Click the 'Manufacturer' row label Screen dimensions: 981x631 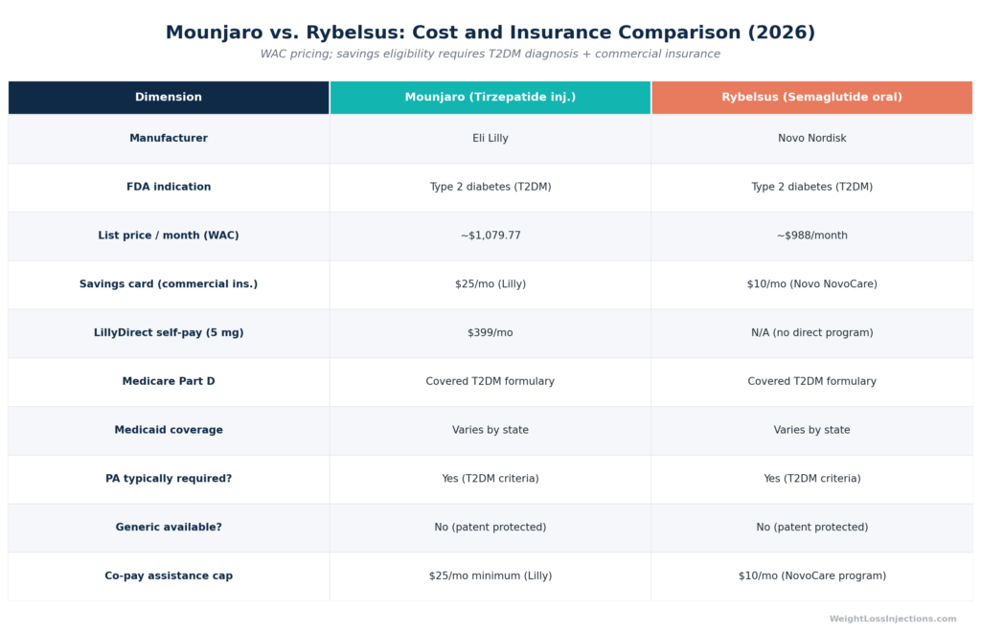tap(169, 138)
